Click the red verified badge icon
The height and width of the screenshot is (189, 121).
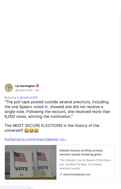(x=38, y=86)
